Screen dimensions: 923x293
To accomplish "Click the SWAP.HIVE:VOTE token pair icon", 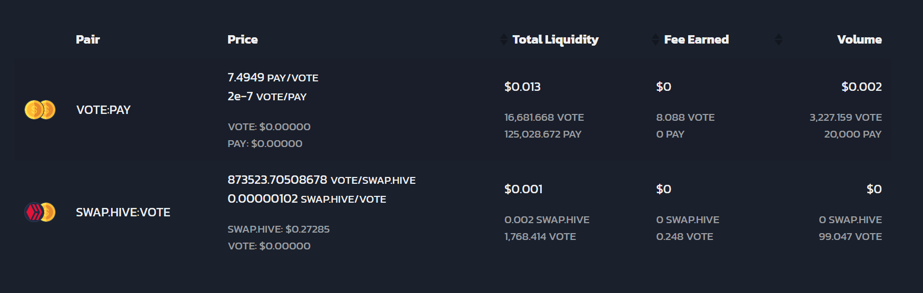I will click(40, 212).
